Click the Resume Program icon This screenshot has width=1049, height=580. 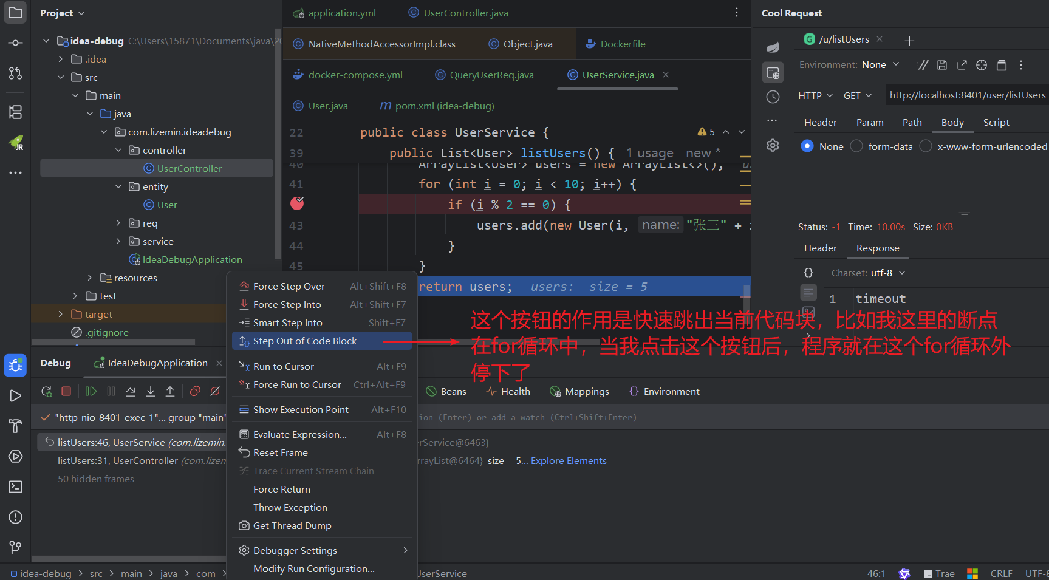coord(91,392)
